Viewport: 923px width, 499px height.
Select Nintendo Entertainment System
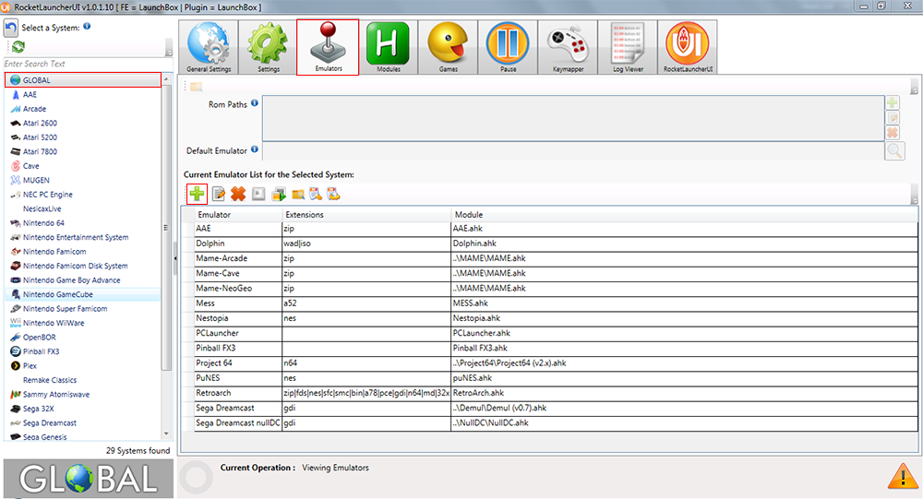(82, 237)
